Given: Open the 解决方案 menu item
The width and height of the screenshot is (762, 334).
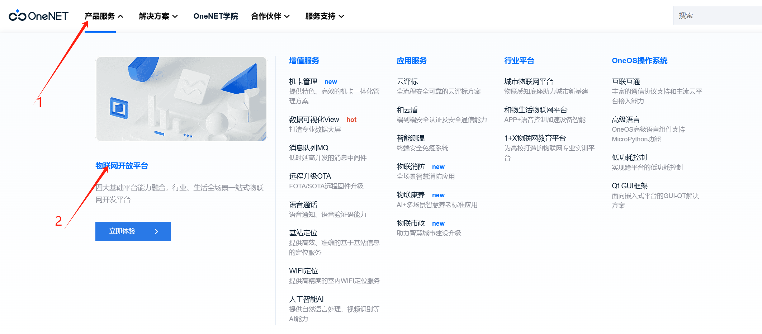Looking at the screenshot, I should (x=154, y=16).
